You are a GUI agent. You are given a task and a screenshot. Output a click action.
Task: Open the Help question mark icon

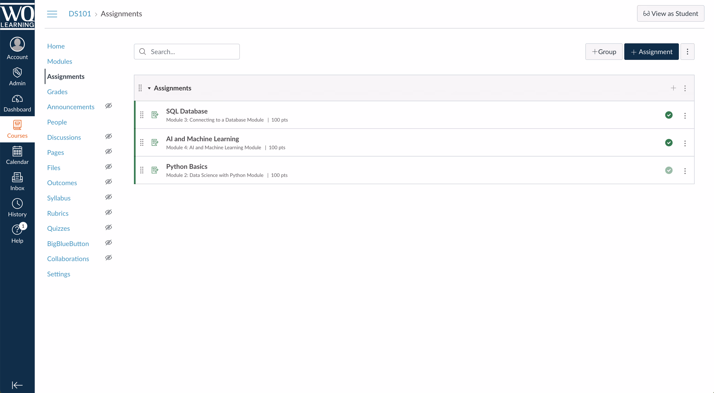pyautogui.click(x=17, y=230)
